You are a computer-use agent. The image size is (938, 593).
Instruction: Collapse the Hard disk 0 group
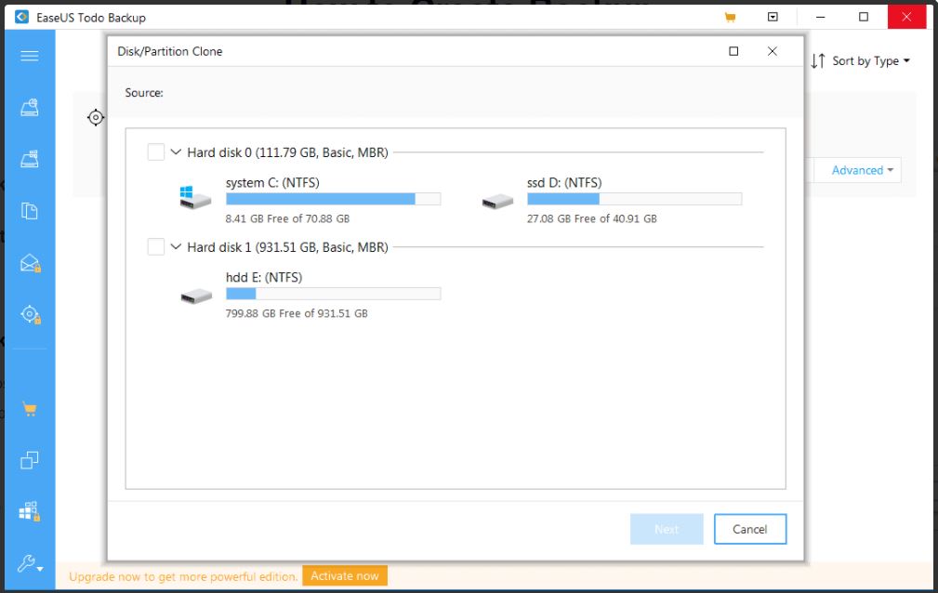(176, 152)
